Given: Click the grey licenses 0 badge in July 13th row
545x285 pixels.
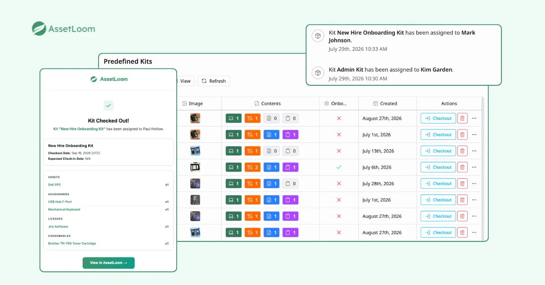Looking at the screenshot, I should coord(271,151).
